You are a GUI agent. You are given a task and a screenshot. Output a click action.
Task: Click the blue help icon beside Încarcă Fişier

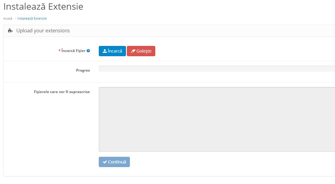pyautogui.click(x=88, y=51)
